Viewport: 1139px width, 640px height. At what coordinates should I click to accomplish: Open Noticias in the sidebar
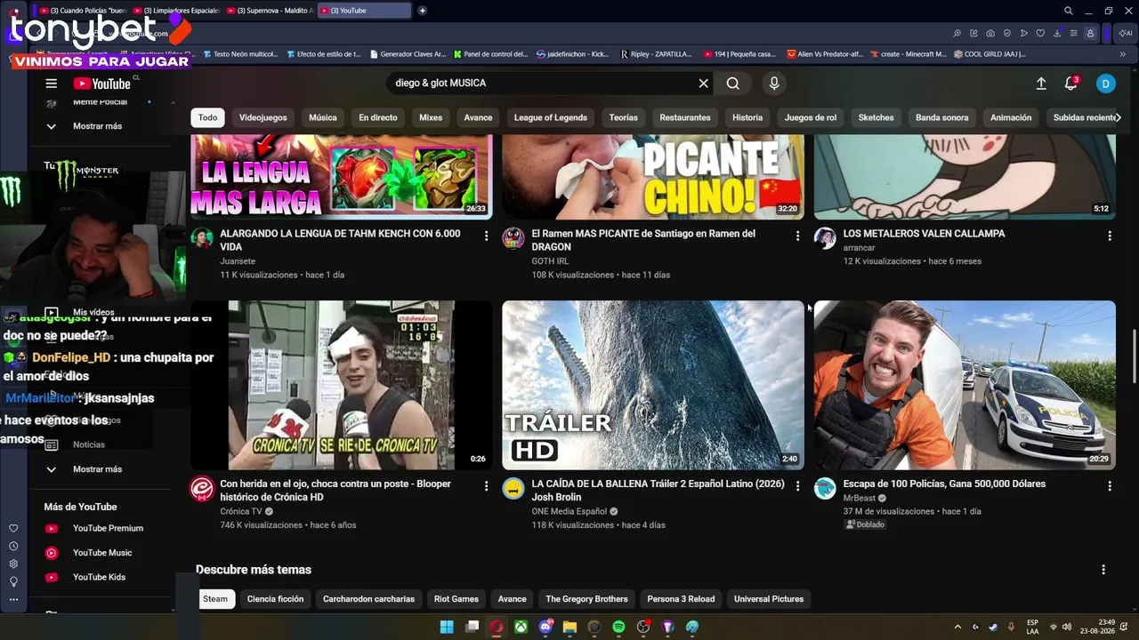(x=89, y=444)
